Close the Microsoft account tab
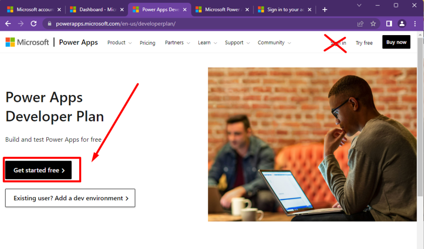The height and width of the screenshot is (249, 424). [x=59, y=10]
